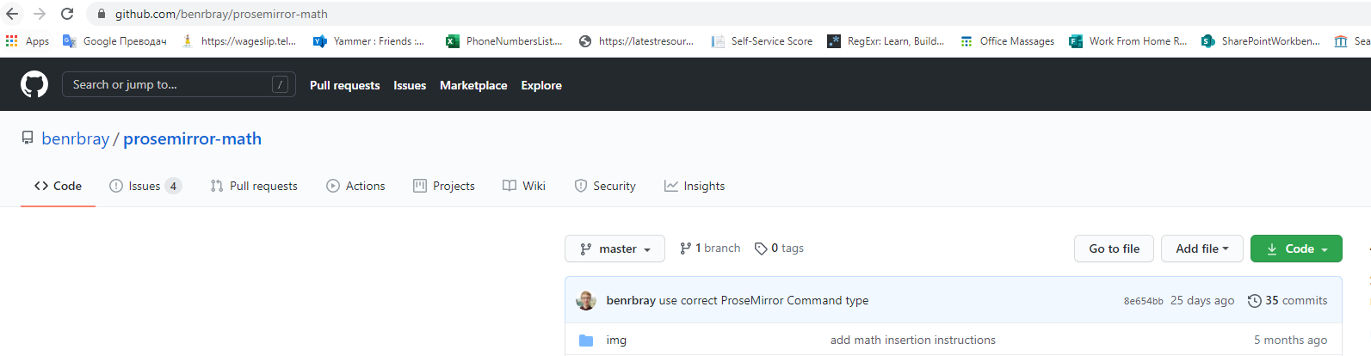Expand the master branch dropdown
This screenshot has height=356, width=1371.
point(614,249)
